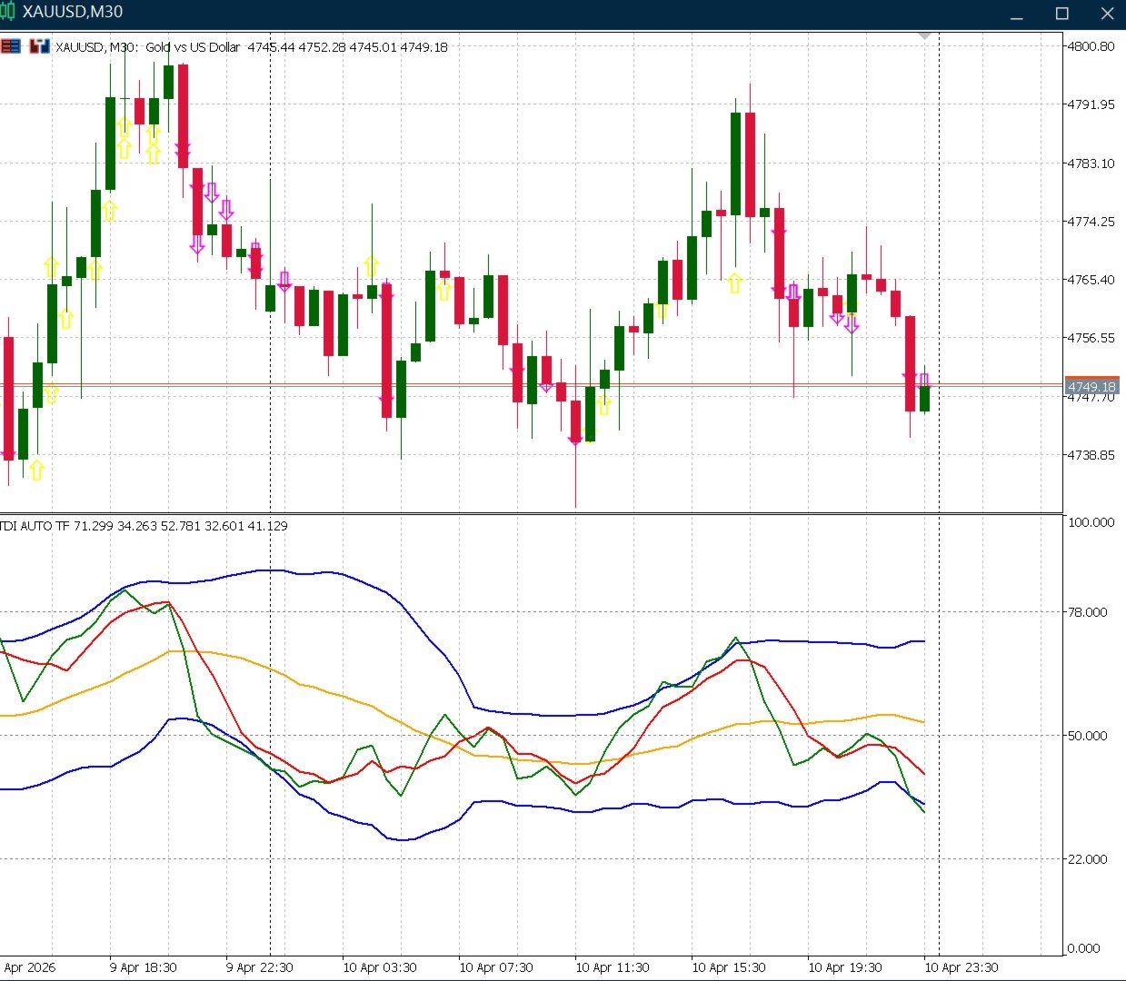Select the lowest yellow up arrow at far left
The height and width of the screenshot is (981, 1126).
click(x=36, y=470)
